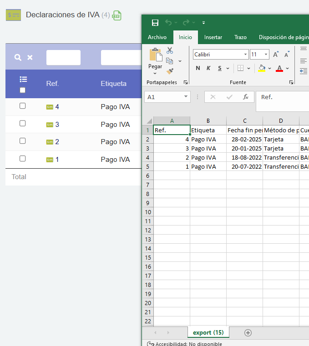This screenshot has width=309, height=346.
Task: Click the CSV export icon
Action: [x=117, y=15]
